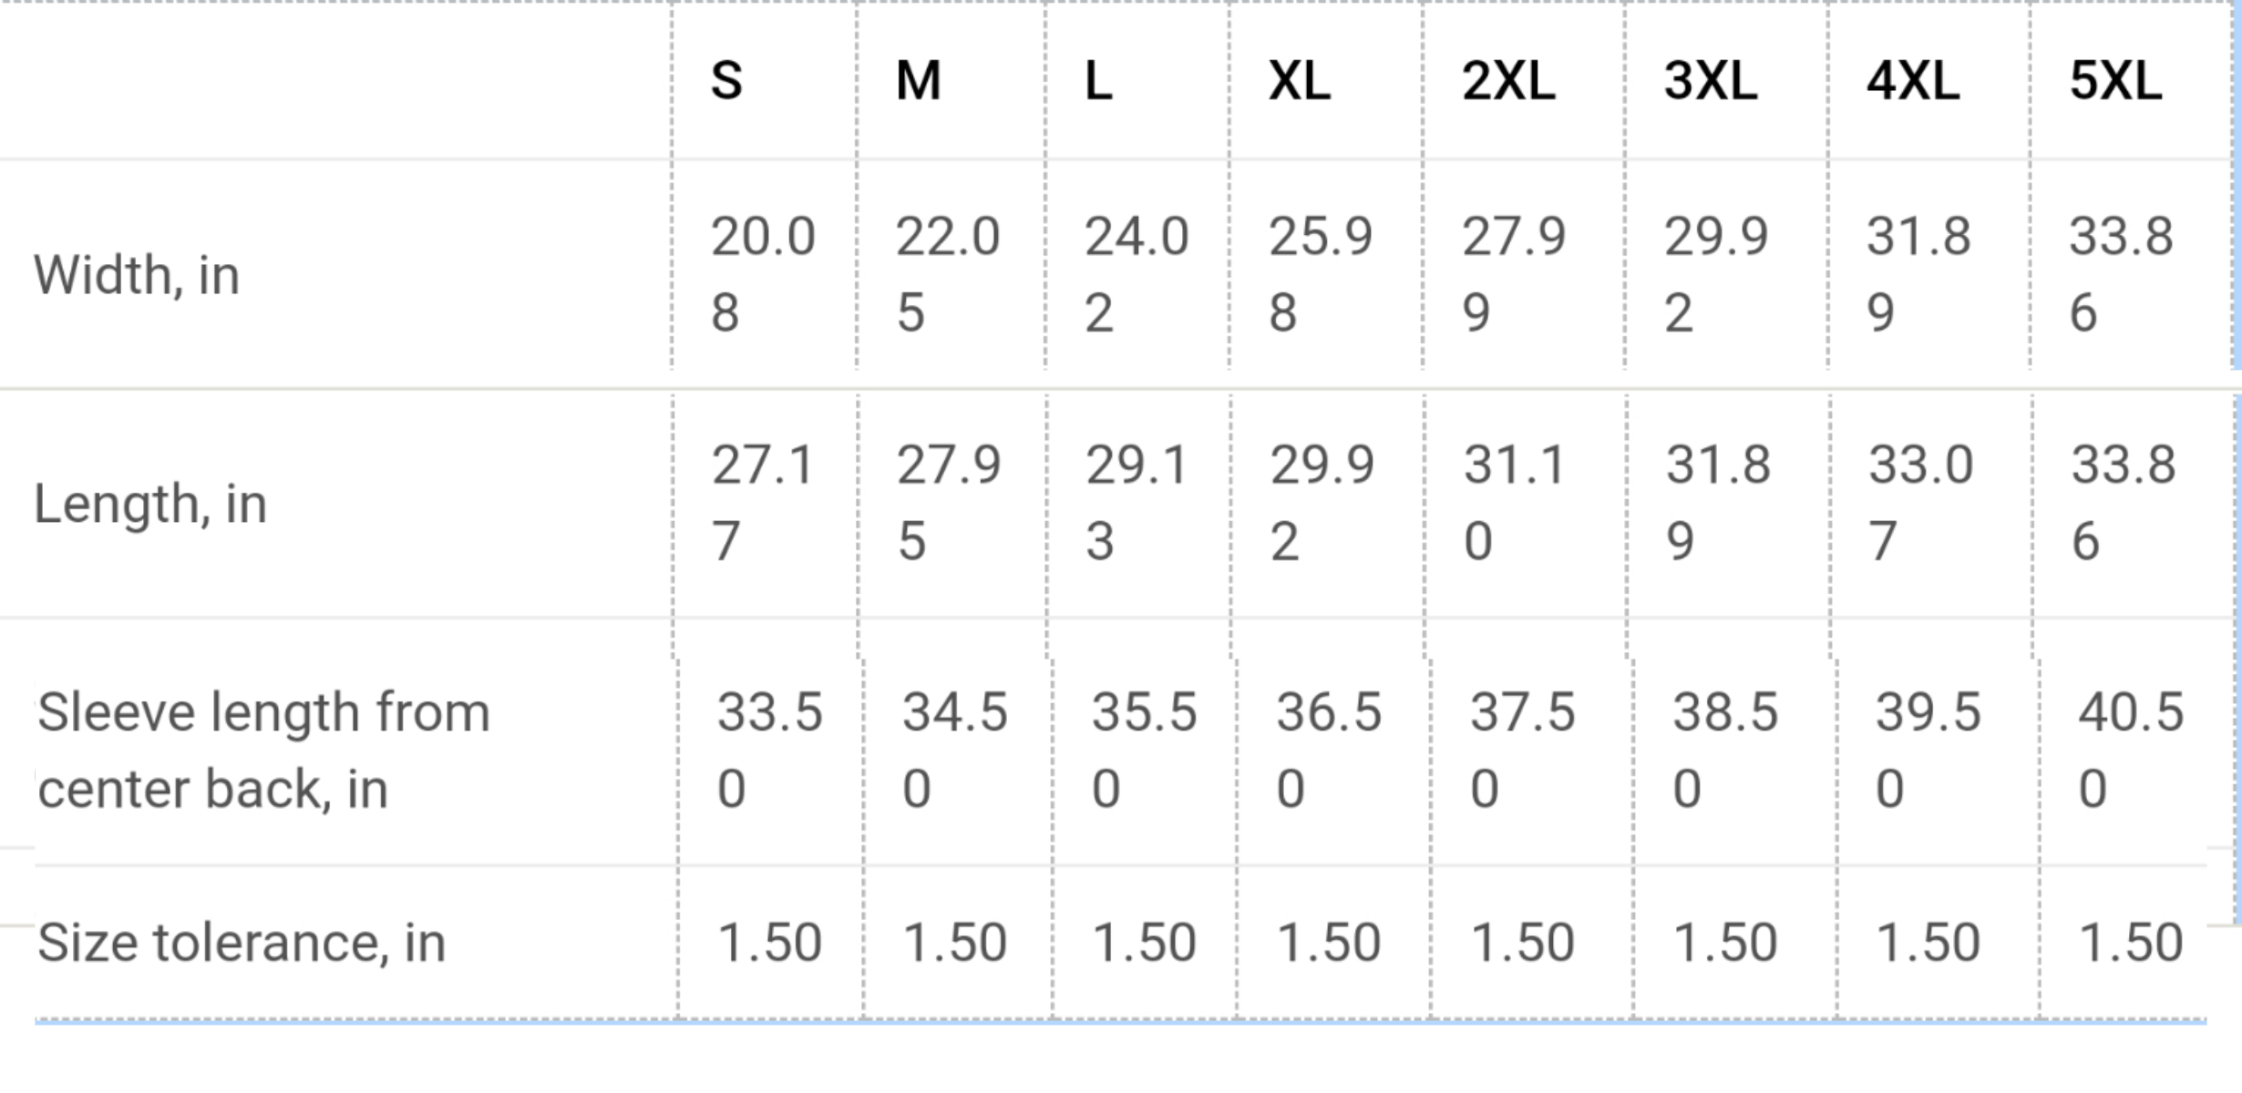Select sleeve length value 34.50 for M
Image resolution: width=2242 pixels, height=1093 pixels.
[954, 750]
